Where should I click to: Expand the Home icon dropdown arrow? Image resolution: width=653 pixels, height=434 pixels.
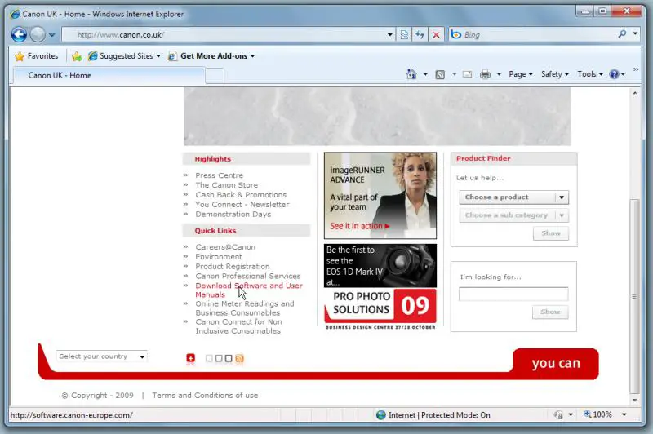pyautogui.click(x=425, y=74)
